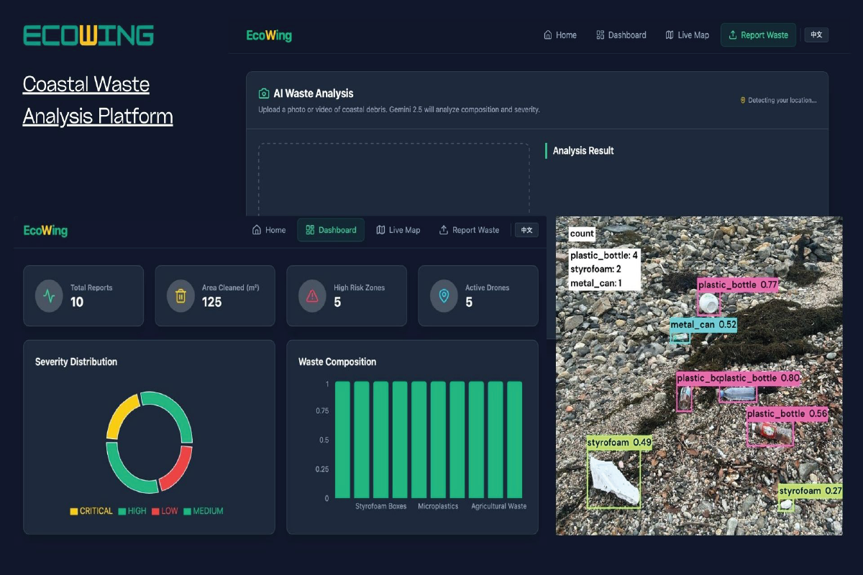Click the large ECOWING logo at top left
This screenshot has width=863, height=575.
[88, 35]
